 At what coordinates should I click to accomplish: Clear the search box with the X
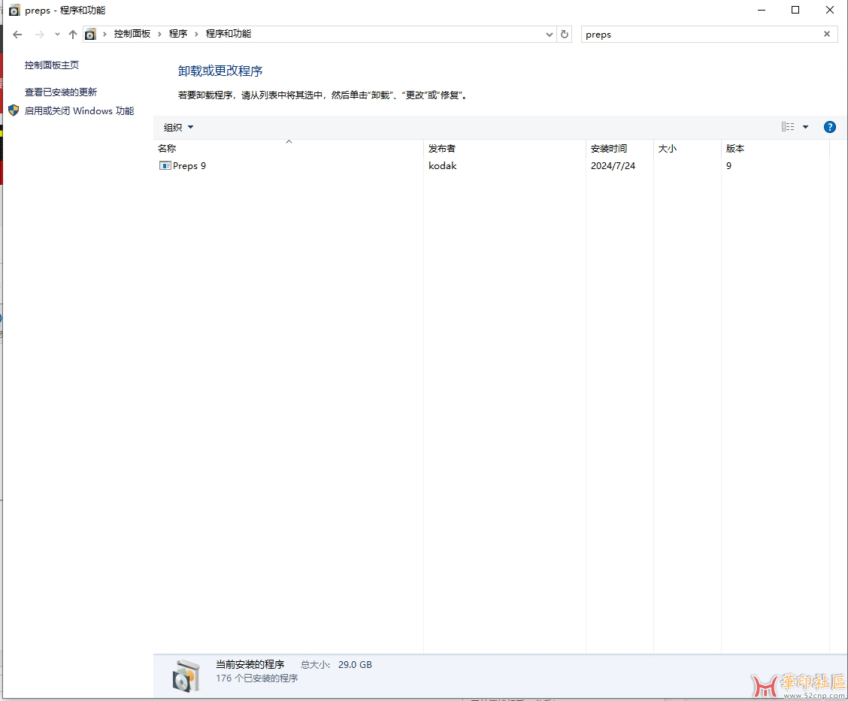(827, 34)
